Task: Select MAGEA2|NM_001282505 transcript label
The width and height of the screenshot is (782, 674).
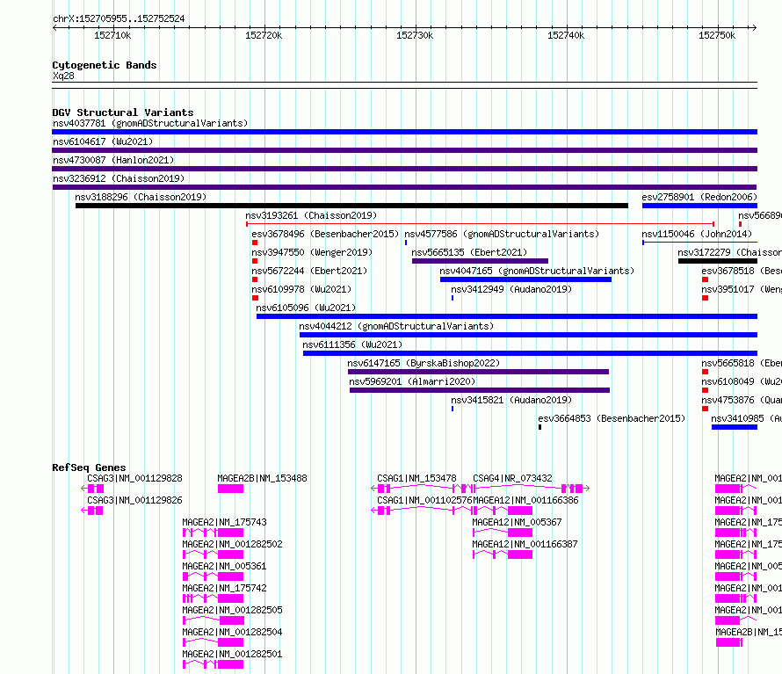Action: tap(232, 610)
